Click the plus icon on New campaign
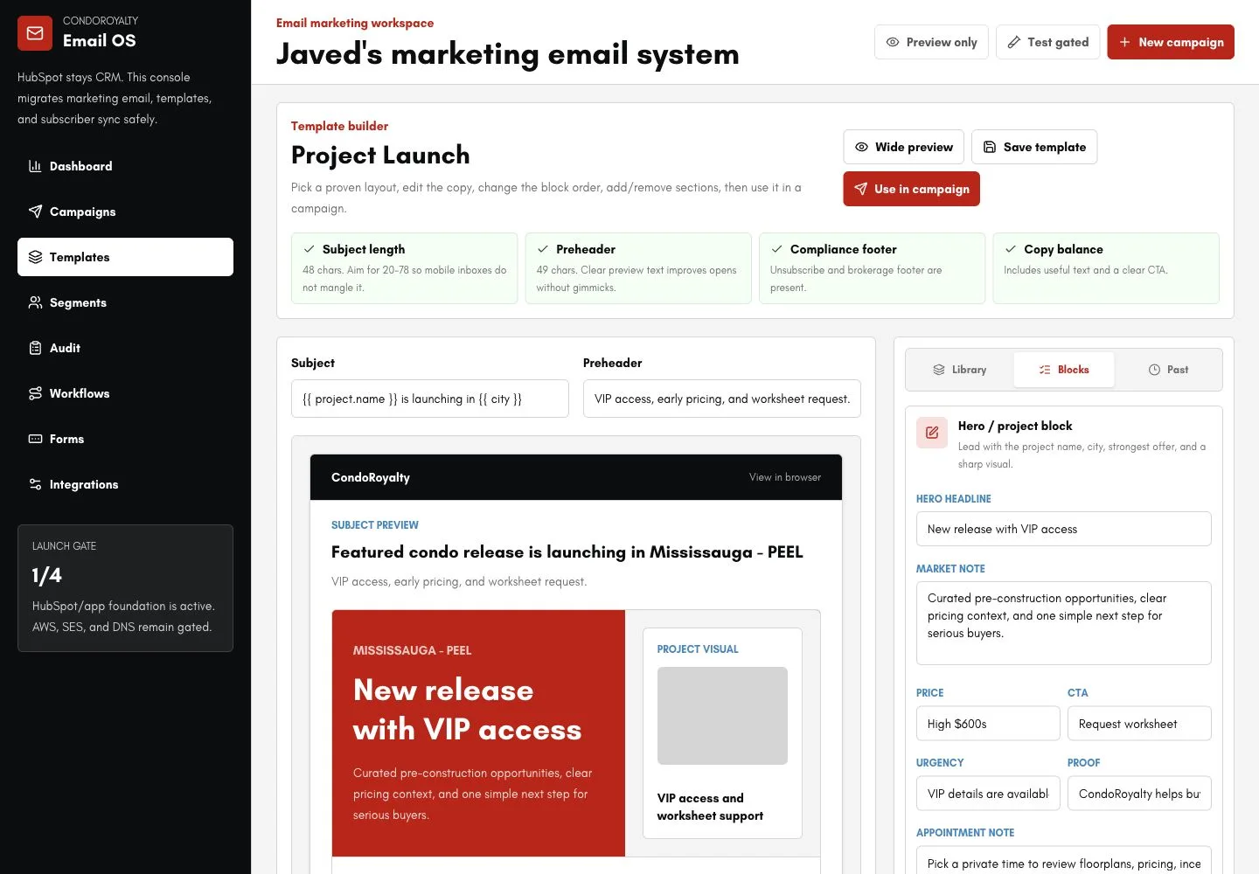 1124,42
